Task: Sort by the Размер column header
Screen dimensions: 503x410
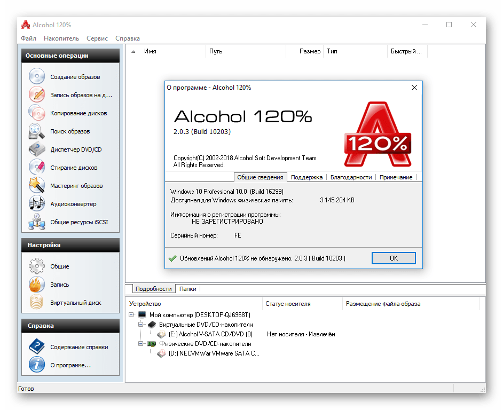Action: (x=304, y=51)
